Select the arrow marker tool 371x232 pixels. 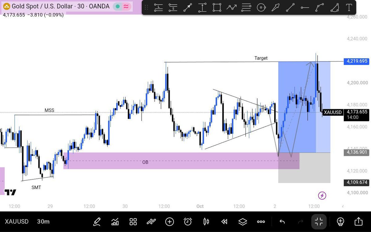[276, 8]
